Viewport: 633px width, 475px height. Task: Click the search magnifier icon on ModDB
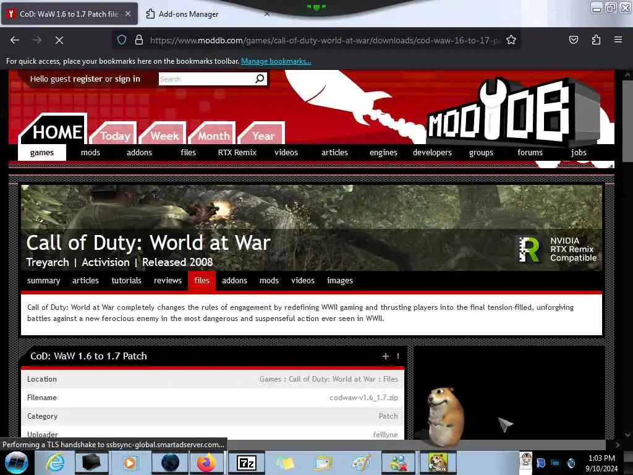[x=260, y=79]
